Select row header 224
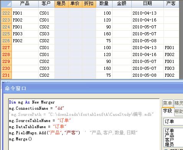The image size is (183, 150). (x=6, y=27)
